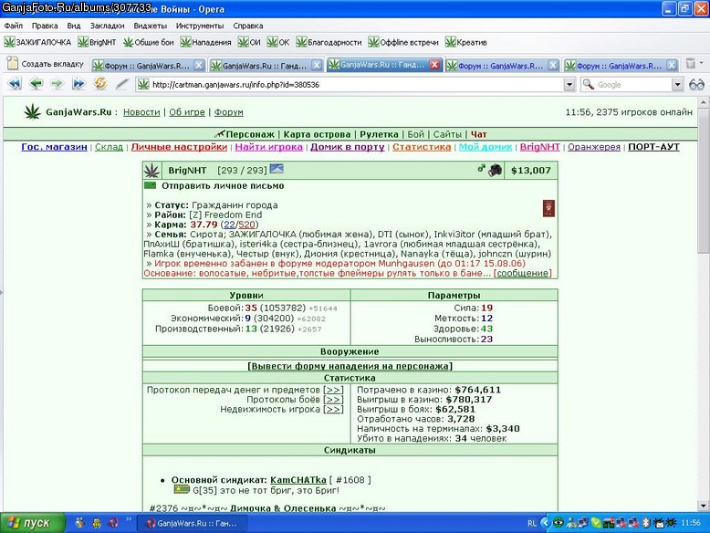The height and width of the screenshot is (533, 710).
Task: Expand the Google search engine dropdown
Action: (x=677, y=85)
